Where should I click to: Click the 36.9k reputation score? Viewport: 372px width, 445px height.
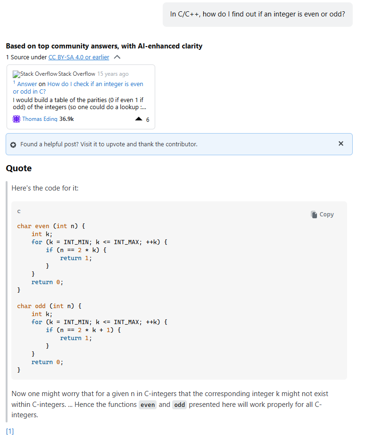(x=66, y=119)
